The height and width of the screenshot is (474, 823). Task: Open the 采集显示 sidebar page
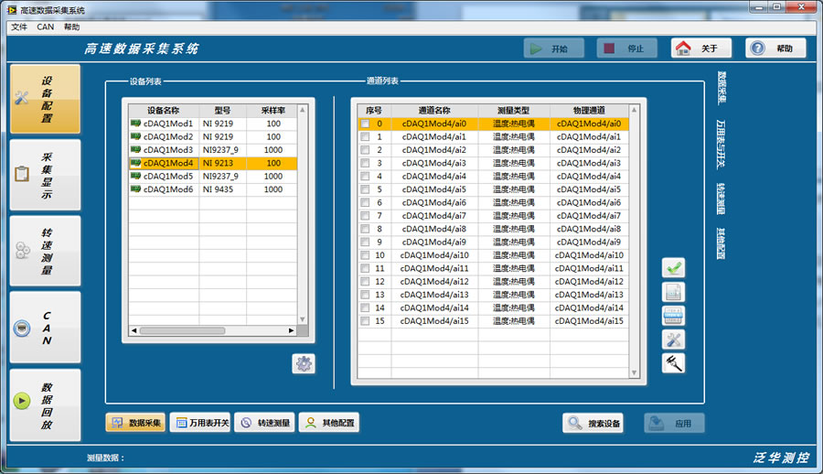45,175
